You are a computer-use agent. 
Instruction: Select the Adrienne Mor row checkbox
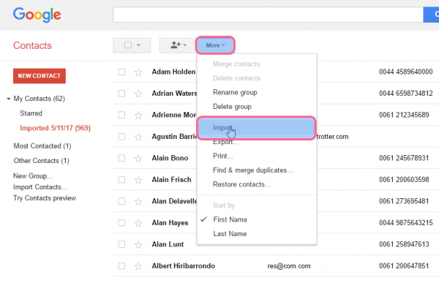coord(121,115)
